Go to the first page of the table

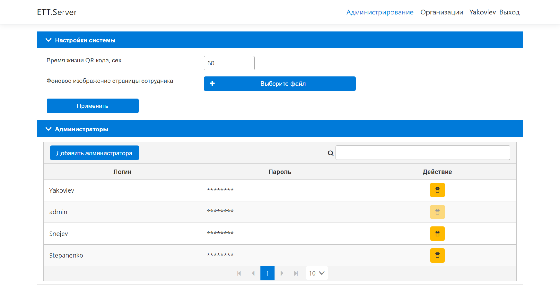click(239, 273)
